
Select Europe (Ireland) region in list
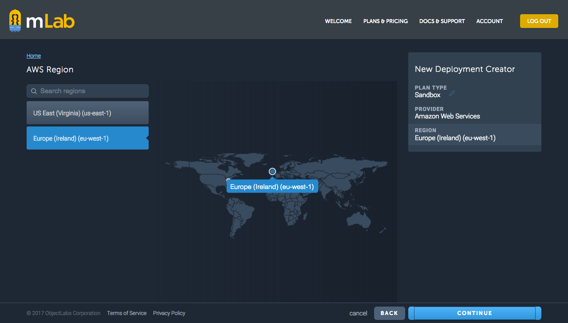pyautogui.click(x=87, y=138)
